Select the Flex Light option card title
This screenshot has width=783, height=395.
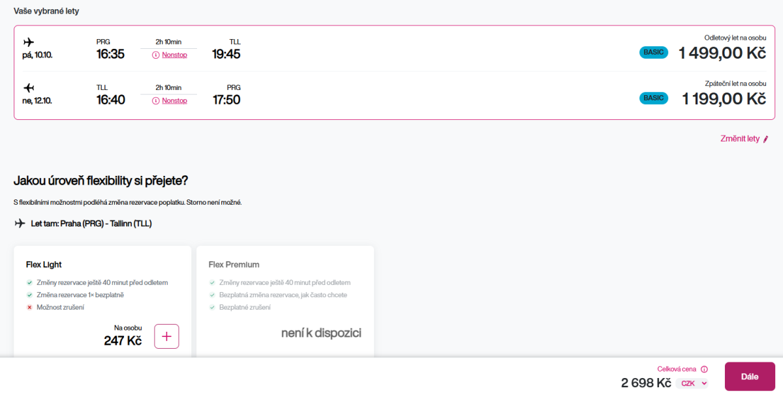coord(44,265)
